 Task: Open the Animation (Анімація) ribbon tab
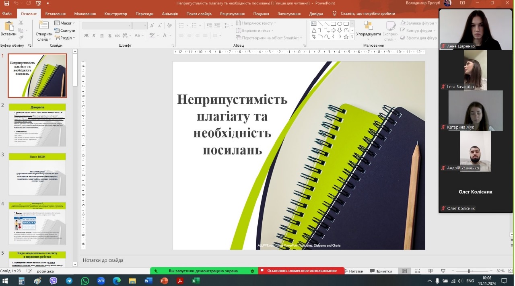(169, 14)
